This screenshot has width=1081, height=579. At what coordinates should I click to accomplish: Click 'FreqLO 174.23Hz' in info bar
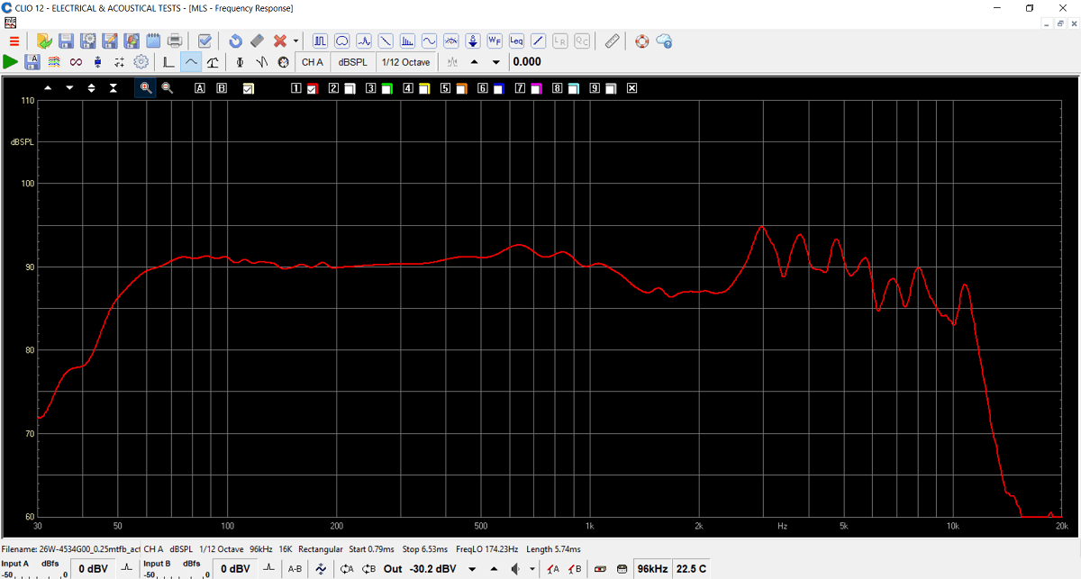(x=486, y=548)
